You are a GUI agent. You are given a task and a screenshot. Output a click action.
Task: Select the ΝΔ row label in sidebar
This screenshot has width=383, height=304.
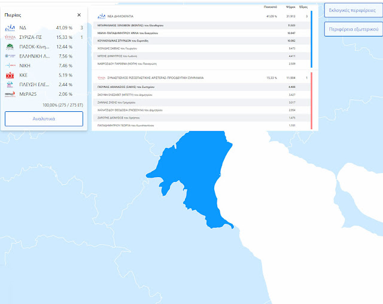click(x=23, y=28)
